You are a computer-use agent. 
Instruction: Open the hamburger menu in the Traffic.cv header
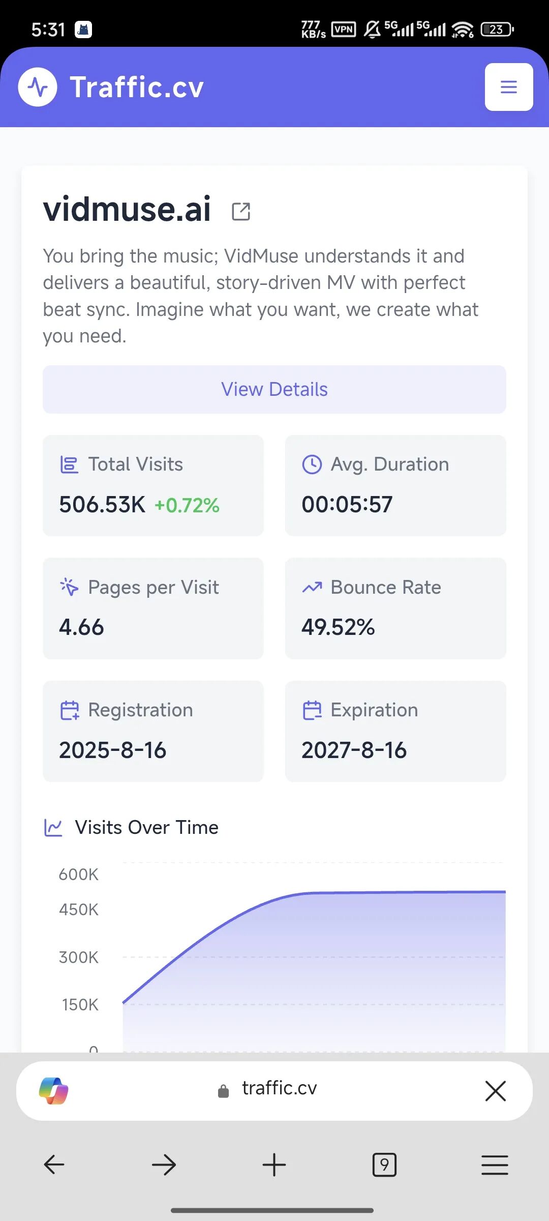[x=509, y=87]
